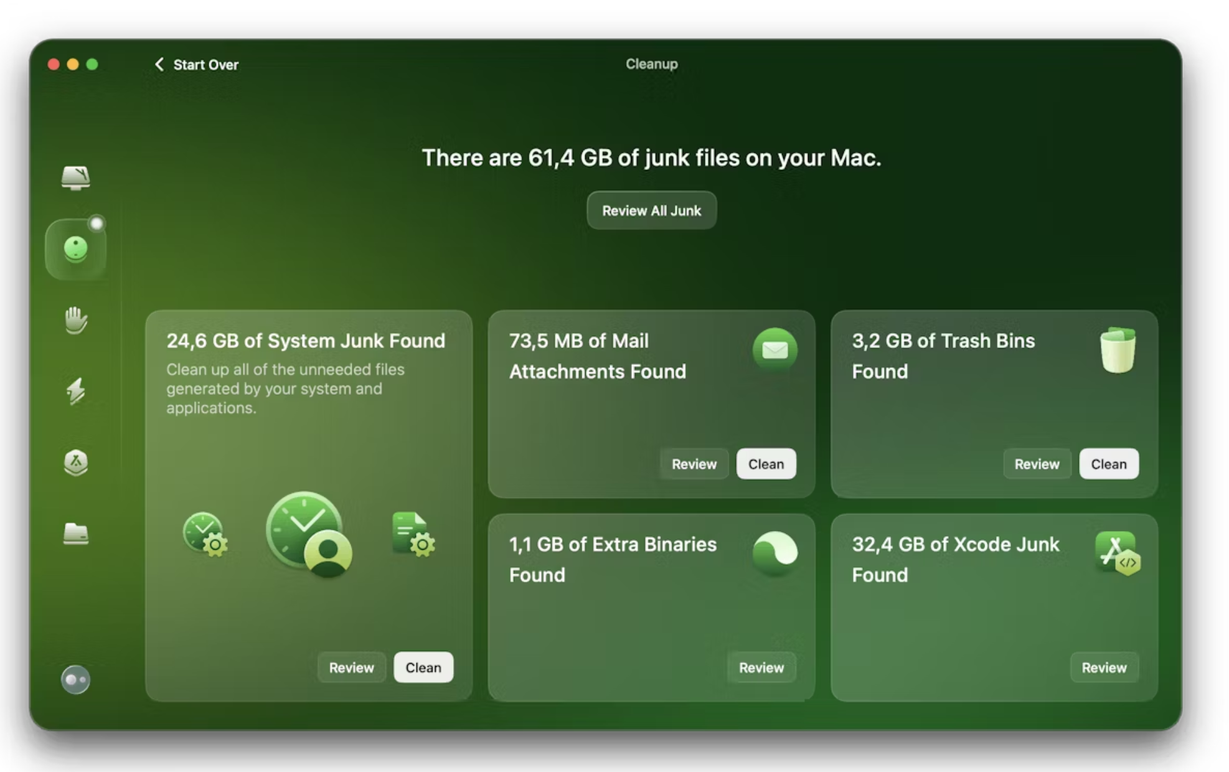Click the Extra Binaries icon
The image size is (1229, 772).
click(775, 553)
